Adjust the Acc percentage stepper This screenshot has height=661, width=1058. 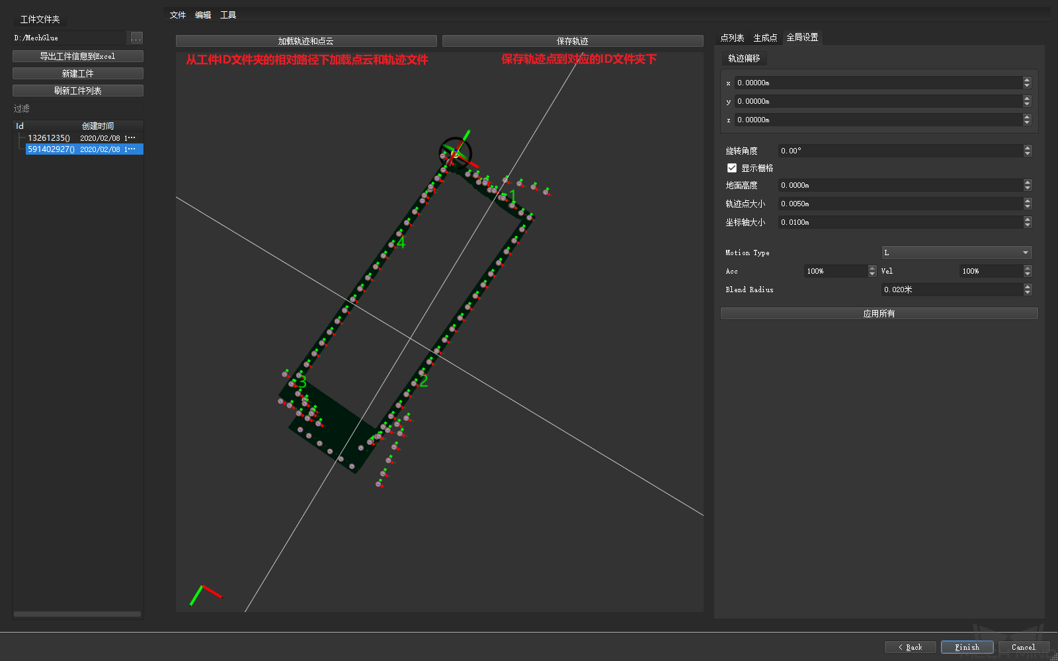tap(872, 271)
